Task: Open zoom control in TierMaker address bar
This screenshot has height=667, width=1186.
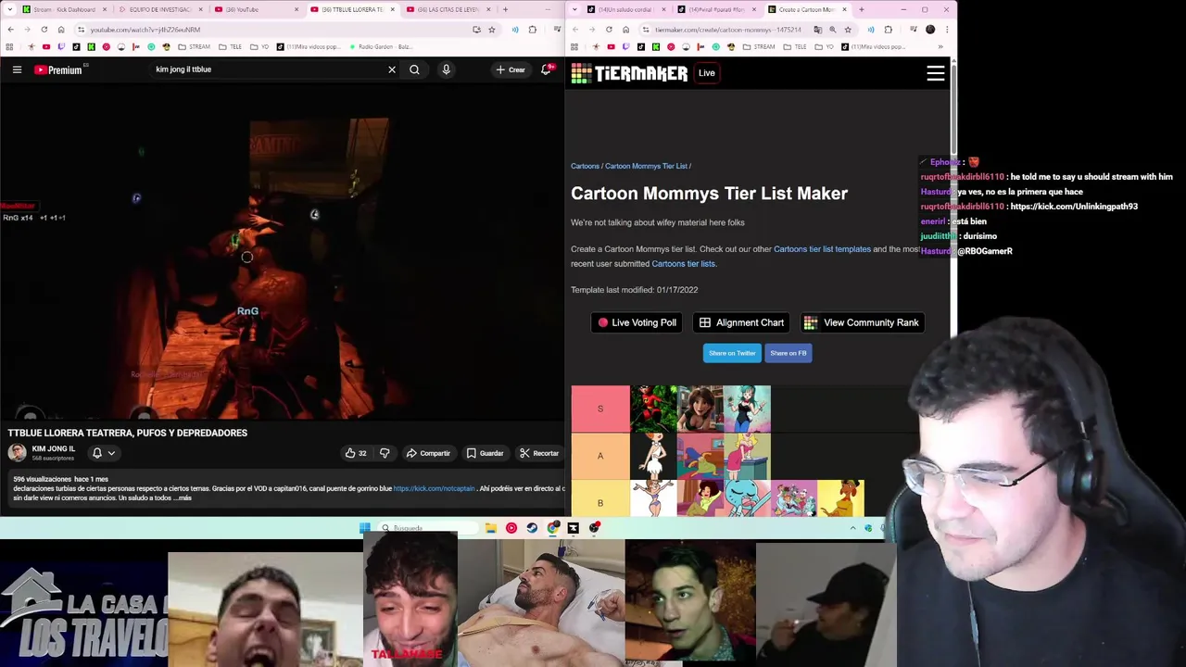Action: [832, 30]
